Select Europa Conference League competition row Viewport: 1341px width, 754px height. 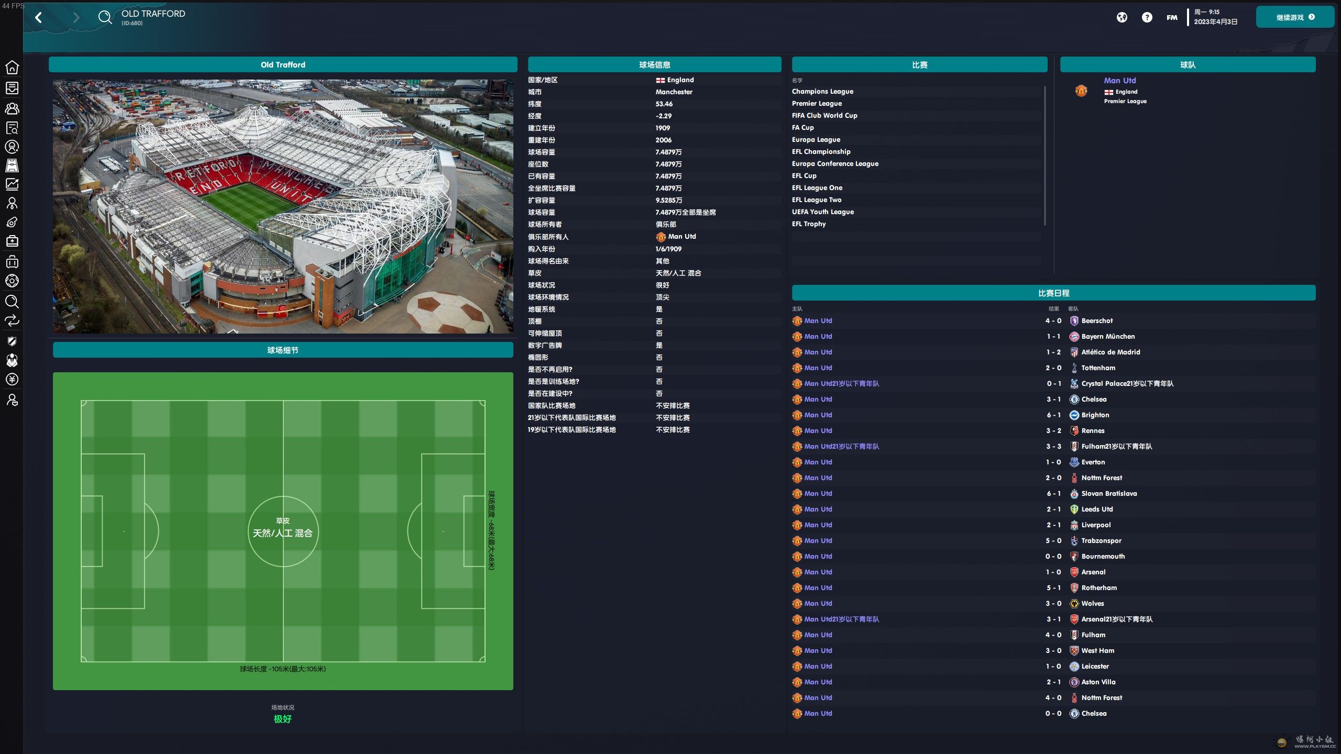pos(917,163)
